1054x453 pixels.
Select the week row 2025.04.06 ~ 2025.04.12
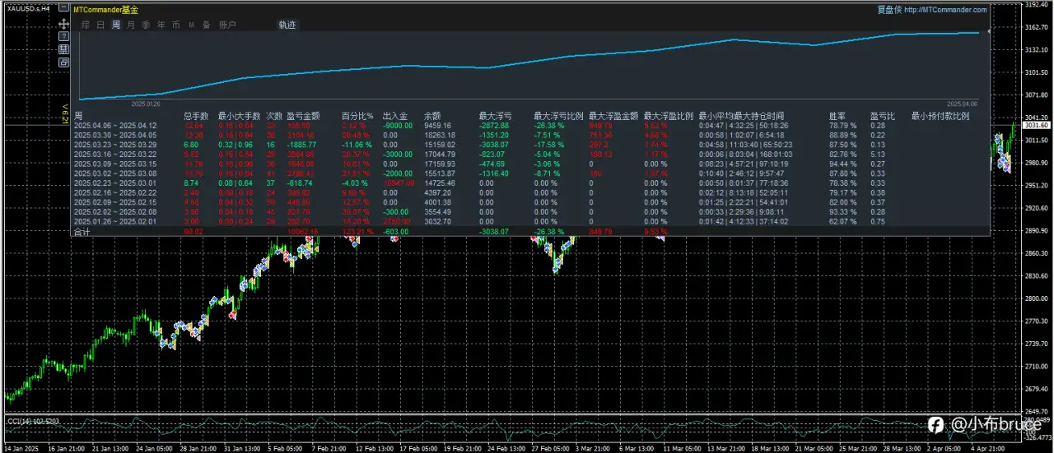[530, 125]
